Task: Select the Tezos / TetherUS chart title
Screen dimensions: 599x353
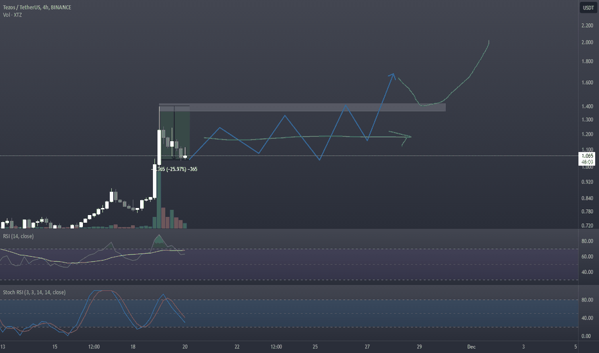Action: coord(37,7)
